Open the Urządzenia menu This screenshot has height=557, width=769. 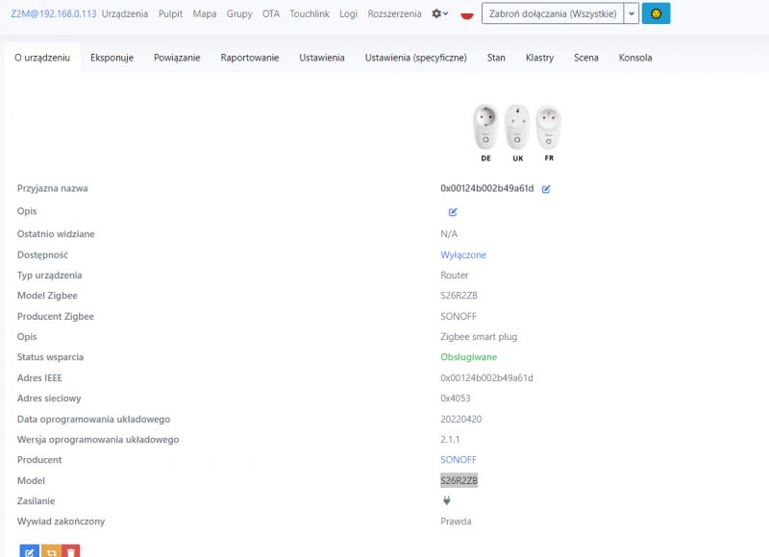coord(125,13)
